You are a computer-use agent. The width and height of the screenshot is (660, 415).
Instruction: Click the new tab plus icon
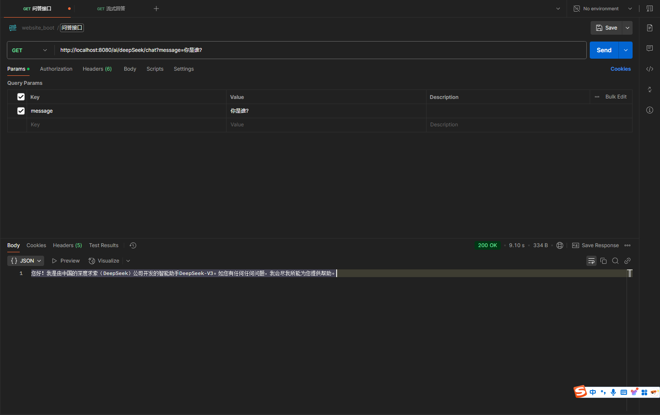pyautogui.click(x=156, y=9)
